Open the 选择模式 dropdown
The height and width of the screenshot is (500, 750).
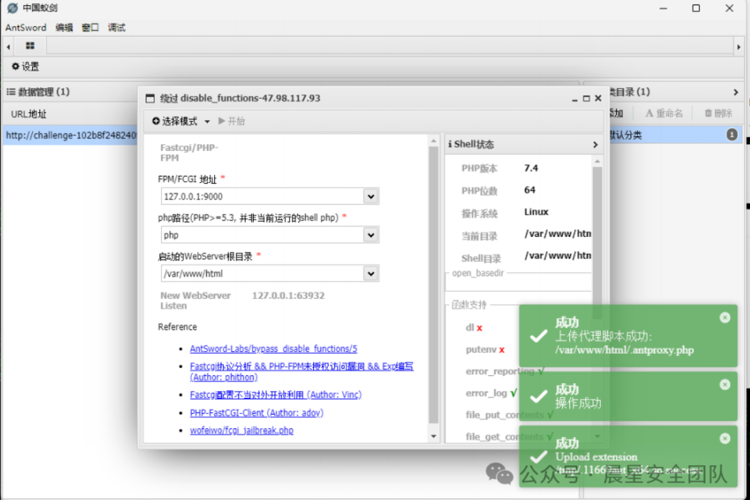point(181,121)
